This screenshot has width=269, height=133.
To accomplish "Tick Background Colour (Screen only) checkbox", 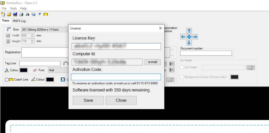I will 182,77.
